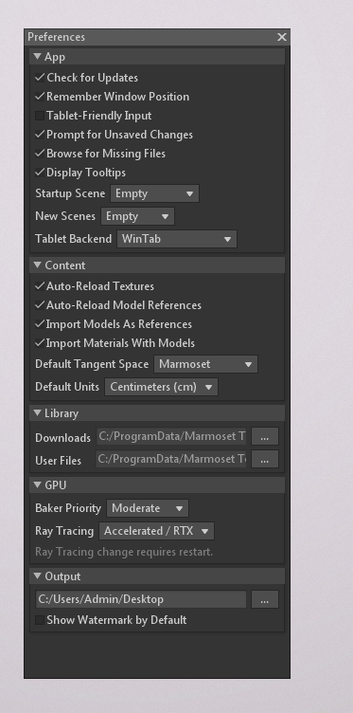Browse for the Output folder path
Screen dimensions: 353x713
tap(265, 599)
